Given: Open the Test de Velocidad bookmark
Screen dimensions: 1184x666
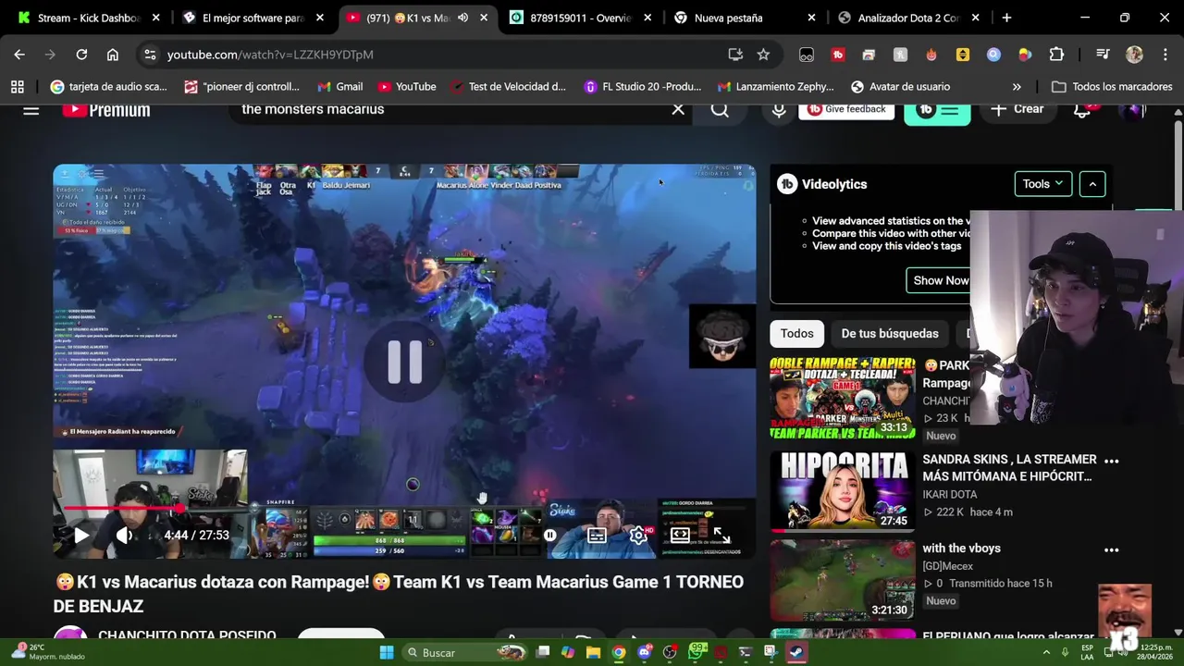Looking at the screenshot, I should tap(508, 87).
